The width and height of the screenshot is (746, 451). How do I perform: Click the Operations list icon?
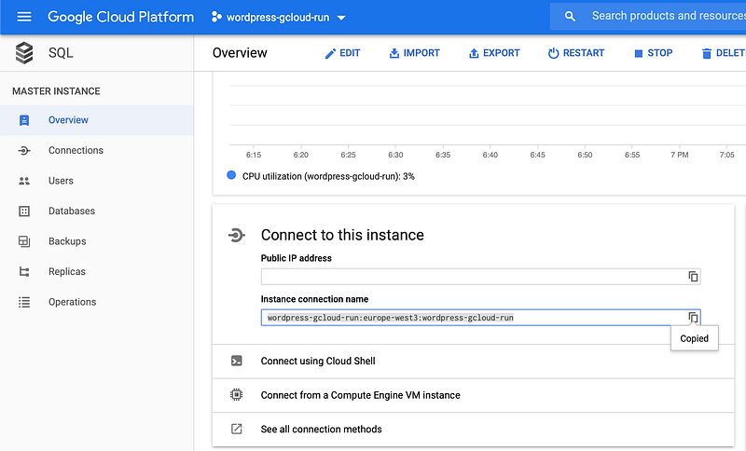24,302
